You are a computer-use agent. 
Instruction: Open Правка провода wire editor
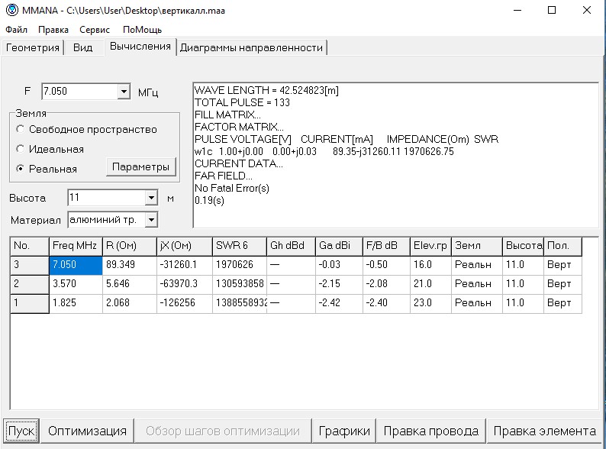tap(430, 431)
